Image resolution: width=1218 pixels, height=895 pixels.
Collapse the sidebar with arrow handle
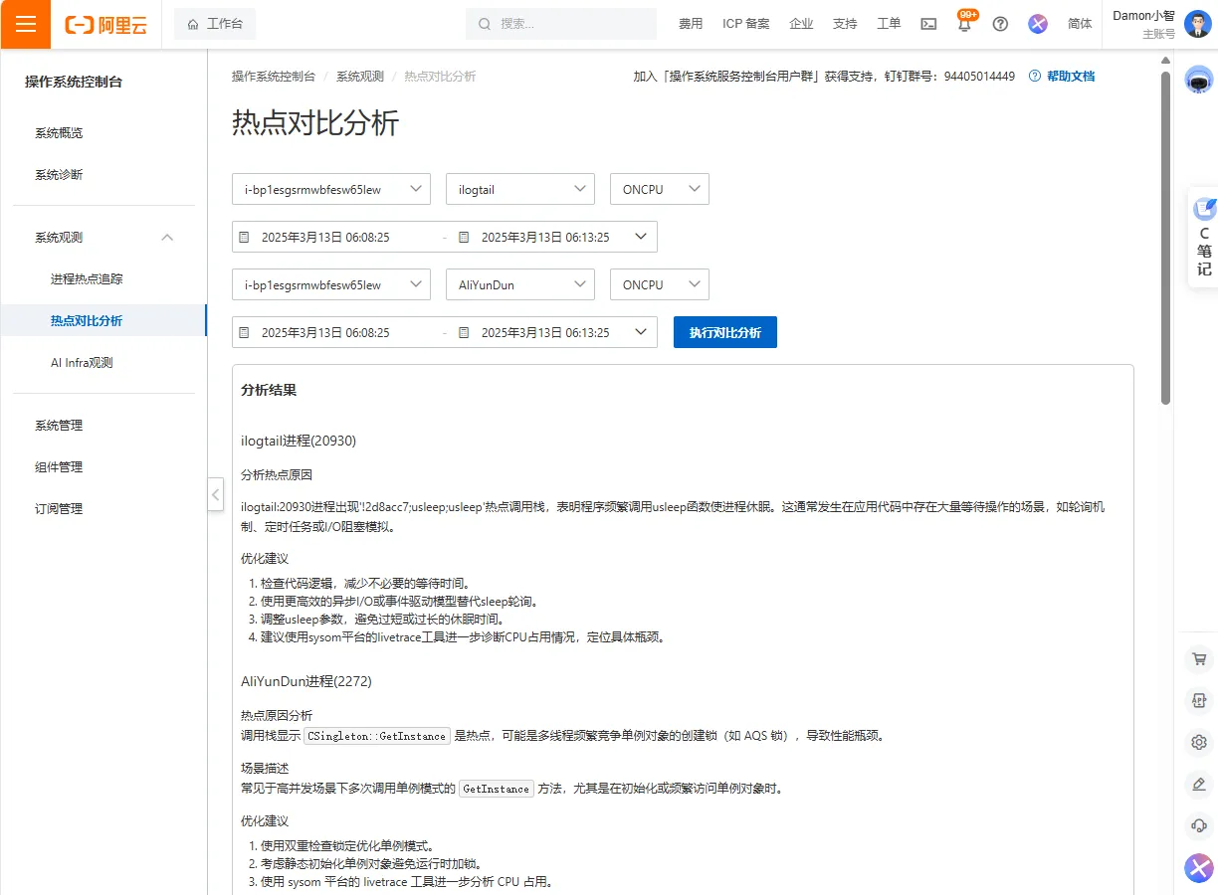tap(216, 494)
